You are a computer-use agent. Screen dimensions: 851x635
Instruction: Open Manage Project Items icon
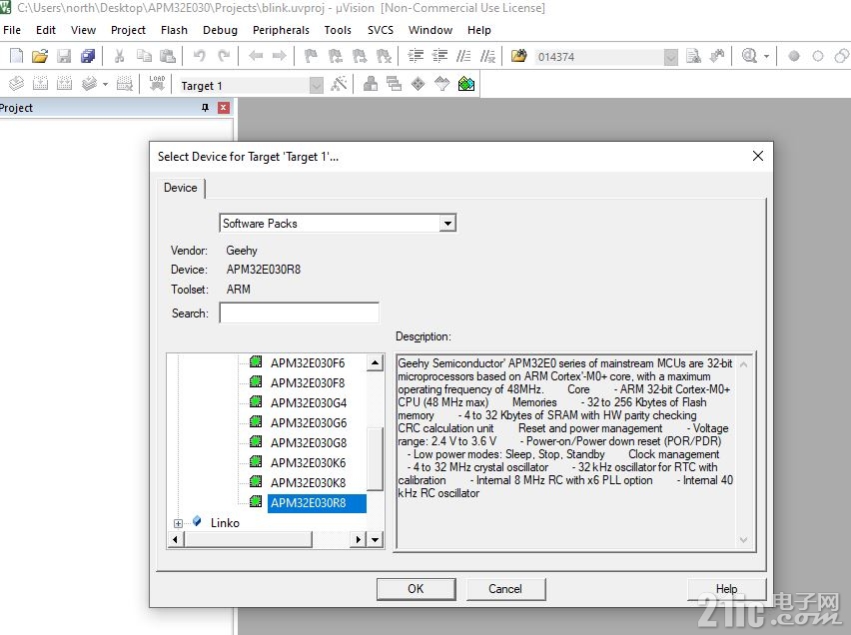(371, 84)
